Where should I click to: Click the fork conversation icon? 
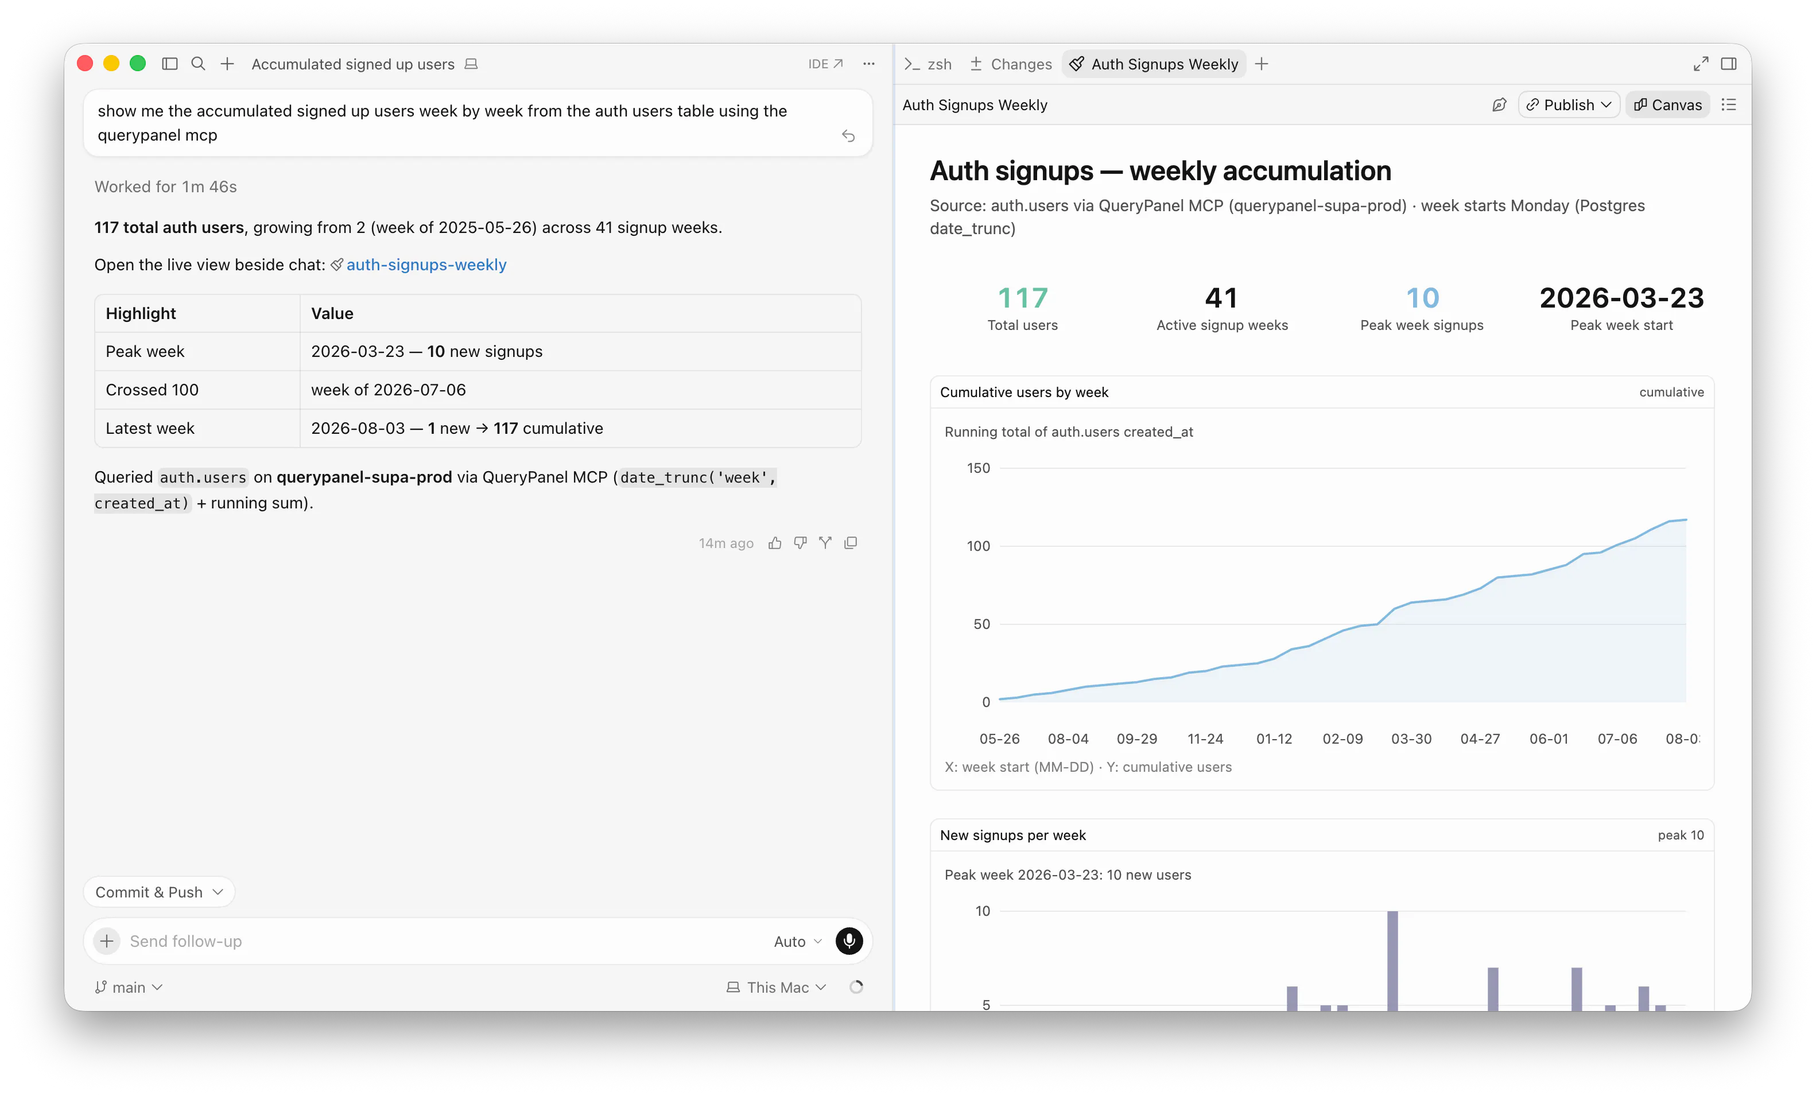click(825, 543)
